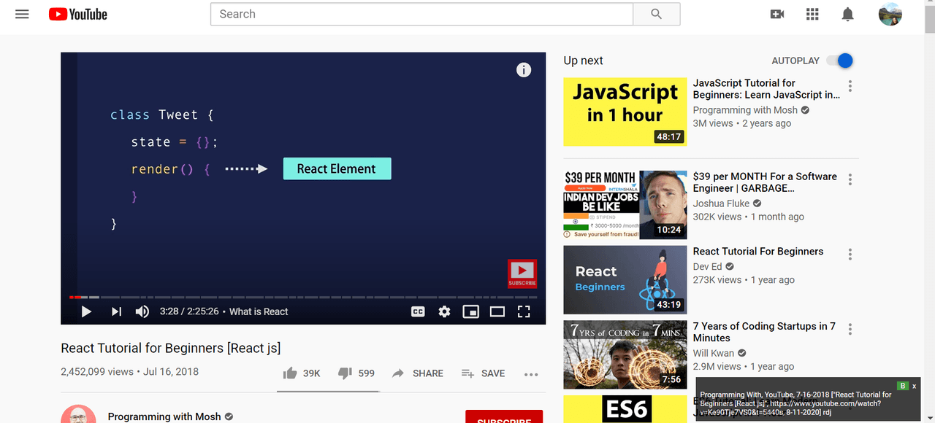Open options for JavaScript Tutorial for Beginners
Screen dimensions: 935x423
(850, 87)
